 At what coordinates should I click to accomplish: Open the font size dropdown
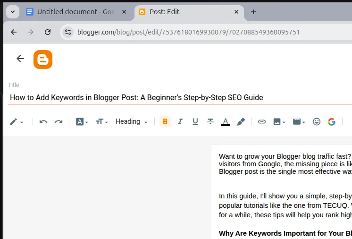(102, 122)
